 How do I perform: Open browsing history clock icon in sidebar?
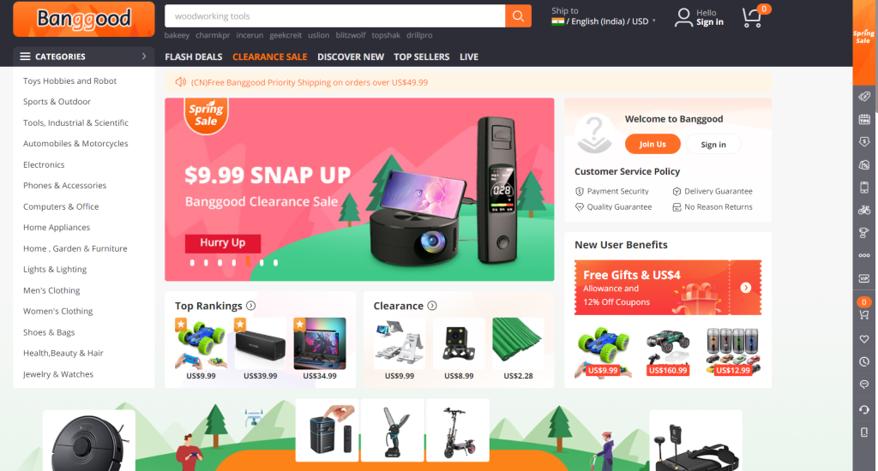click(x=864, y=362)
